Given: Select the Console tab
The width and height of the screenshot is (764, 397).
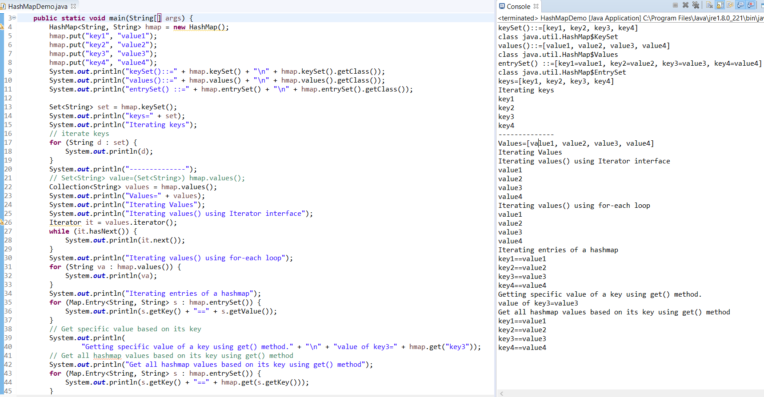Looking at the screenshot, I should click(518, 6).
